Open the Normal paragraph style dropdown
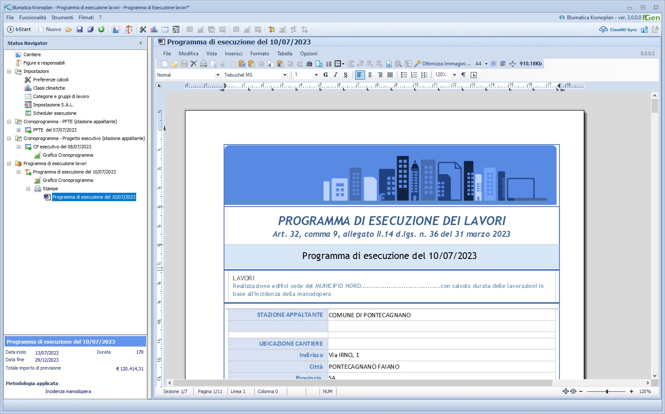665x414 pixels. pos(217,75)
